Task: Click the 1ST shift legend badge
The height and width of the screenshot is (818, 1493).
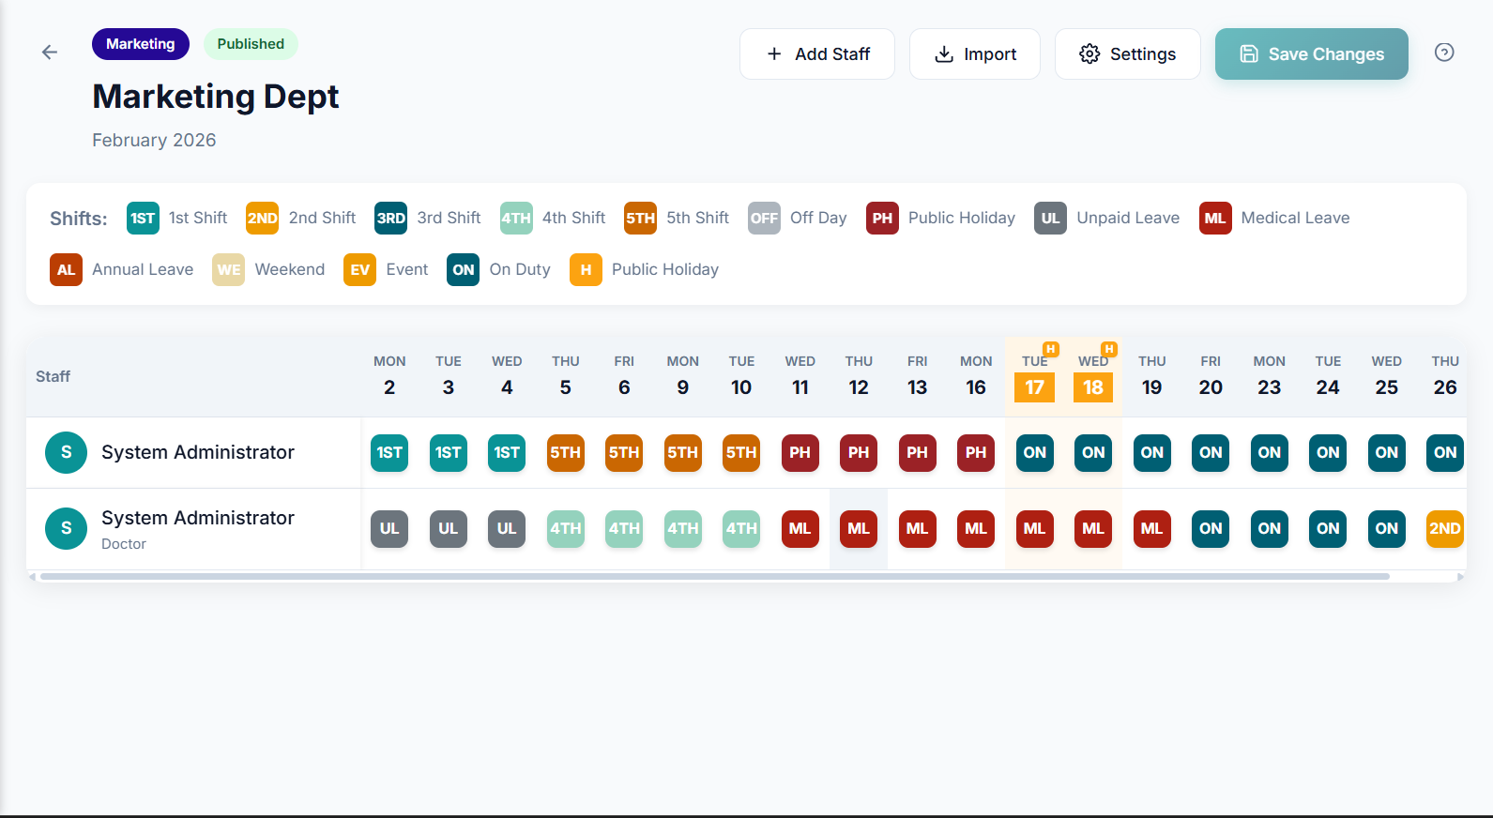Action: 143,219
